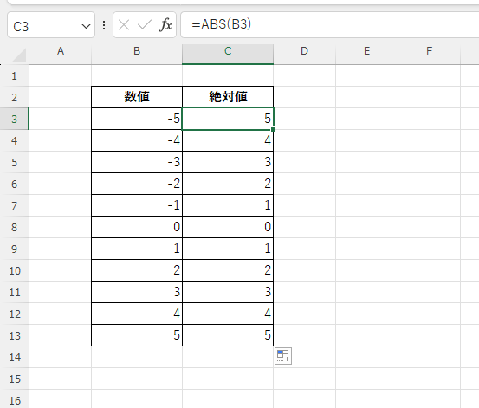This screenshot has height=408, width=479.
Task: Expand the Name Box dropdown arrow
Action: 86,26
